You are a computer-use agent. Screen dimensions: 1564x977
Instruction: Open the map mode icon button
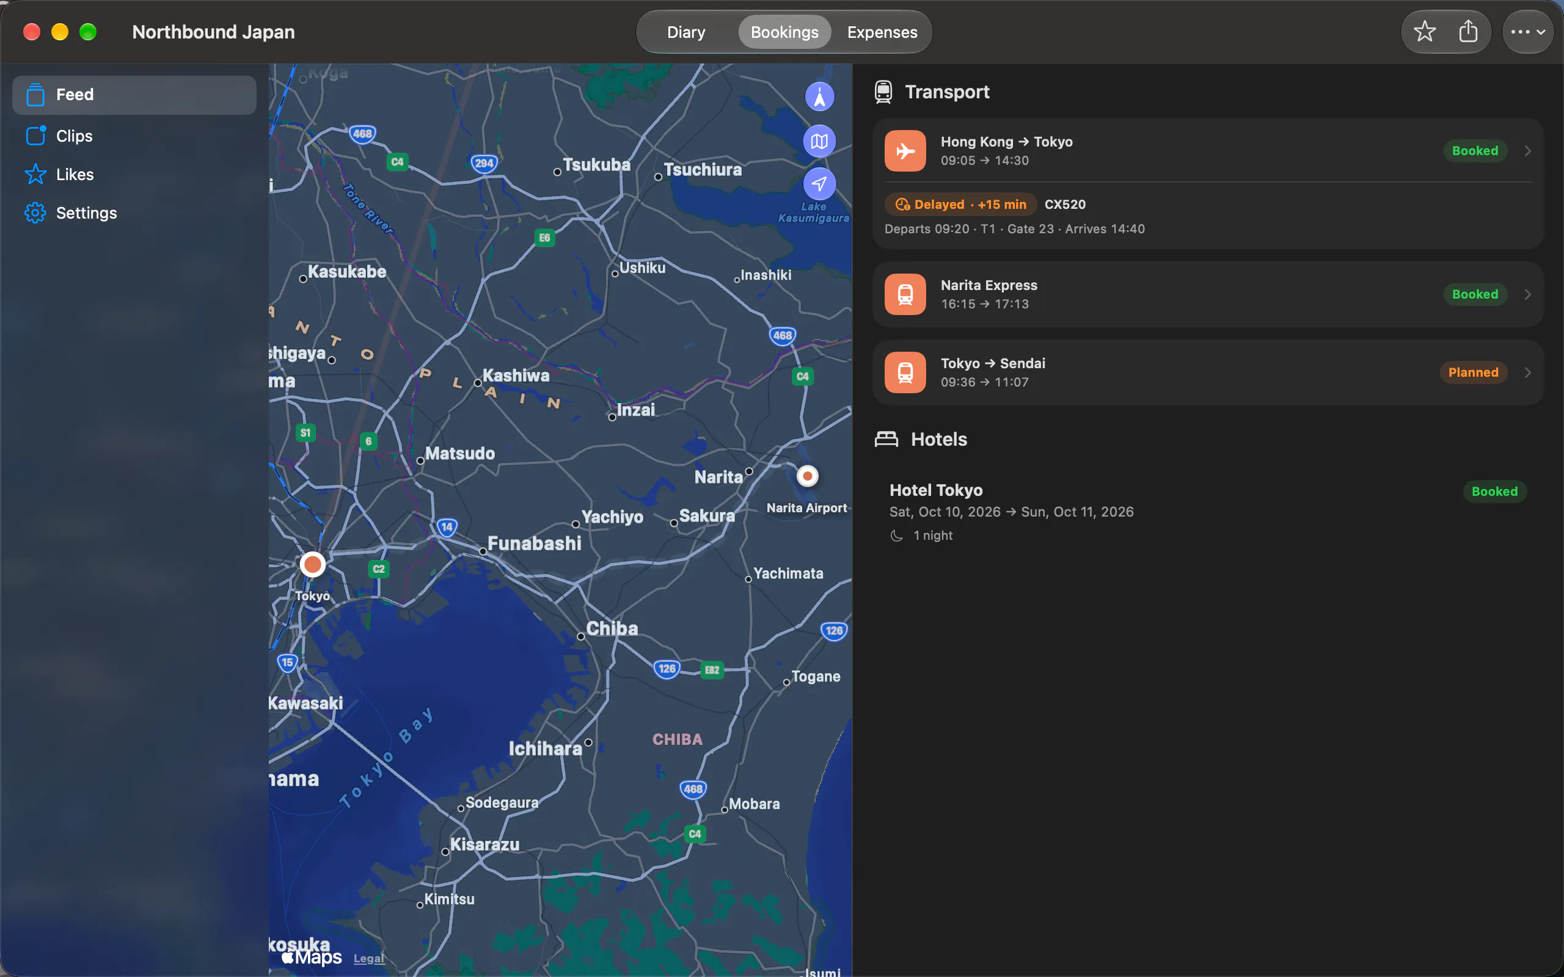point(819,141)
